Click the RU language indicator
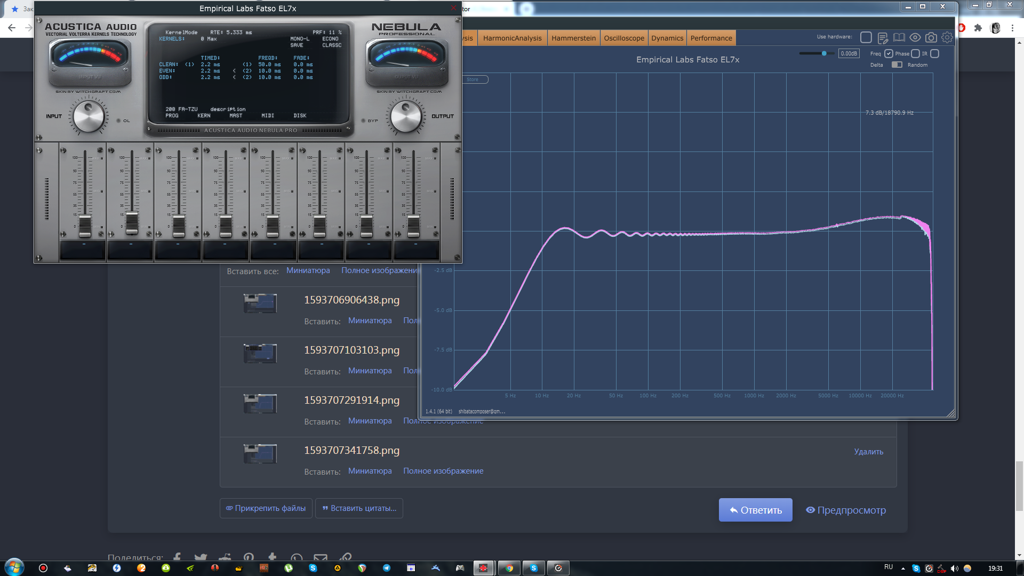Screen dimensions: 1024x576 tap(889, 567)
